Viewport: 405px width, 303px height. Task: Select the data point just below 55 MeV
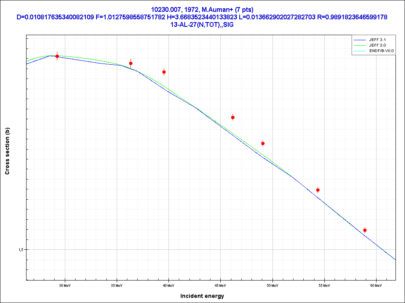pos(318,190)
